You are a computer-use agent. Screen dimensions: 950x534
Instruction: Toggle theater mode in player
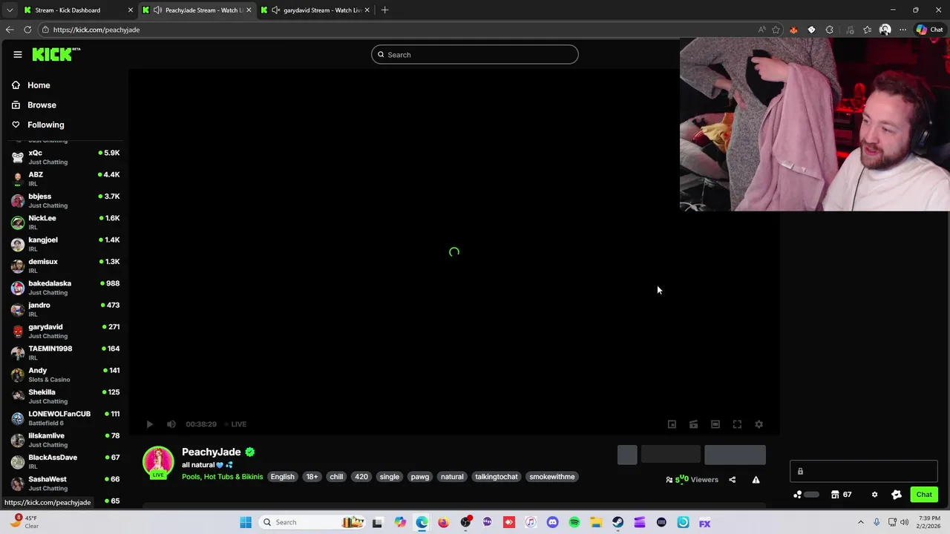point(715,424)
